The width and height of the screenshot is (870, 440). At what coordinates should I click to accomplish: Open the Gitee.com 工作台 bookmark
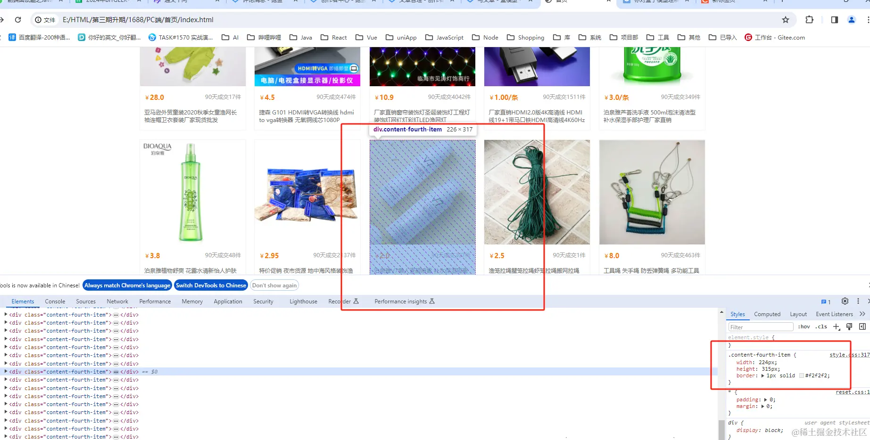pos(775,37)
